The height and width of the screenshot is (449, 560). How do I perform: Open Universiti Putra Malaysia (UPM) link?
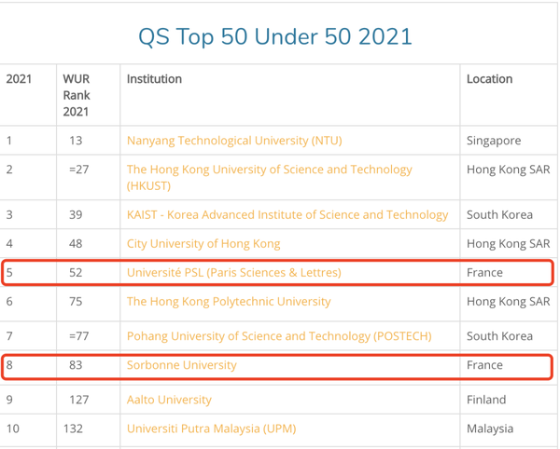[x=212, y=429]
